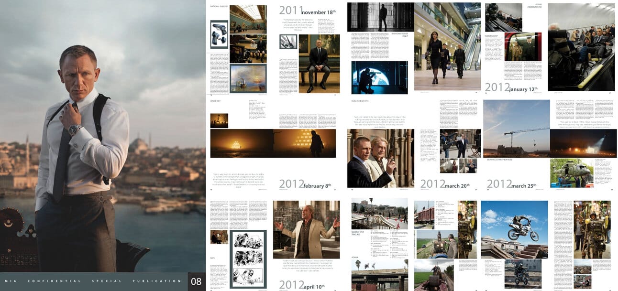
Task: Open man by red tube train photo
Action: pyautogui.click(x=523, y=47)
